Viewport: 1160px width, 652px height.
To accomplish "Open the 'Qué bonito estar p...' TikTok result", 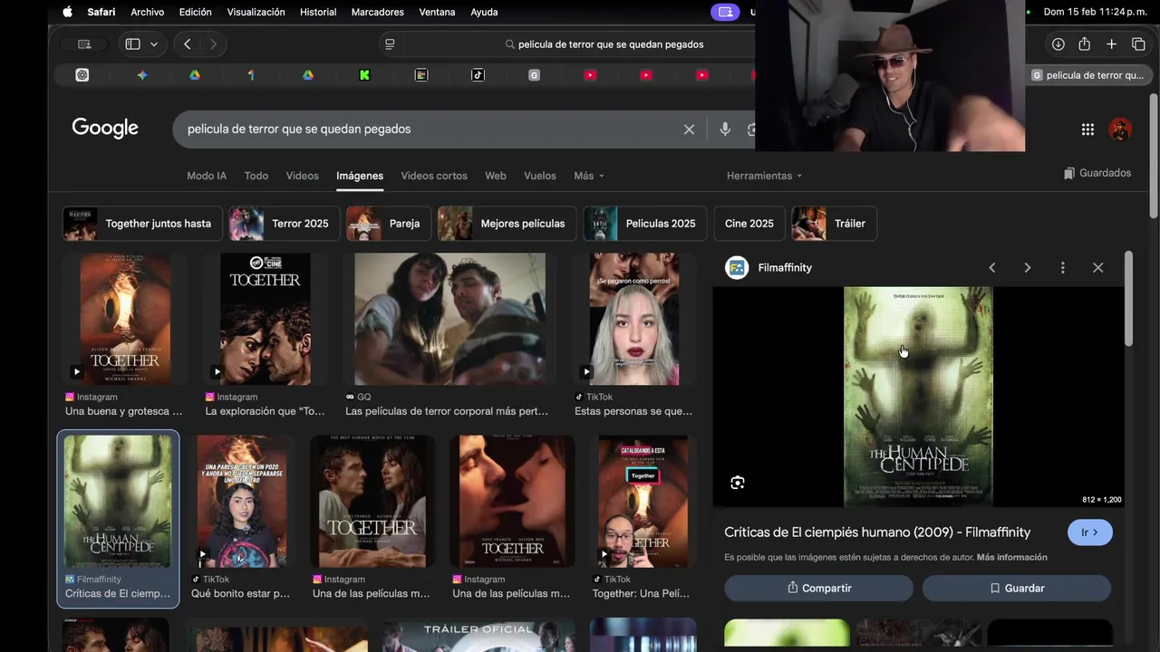I will (x=242, y=502).
